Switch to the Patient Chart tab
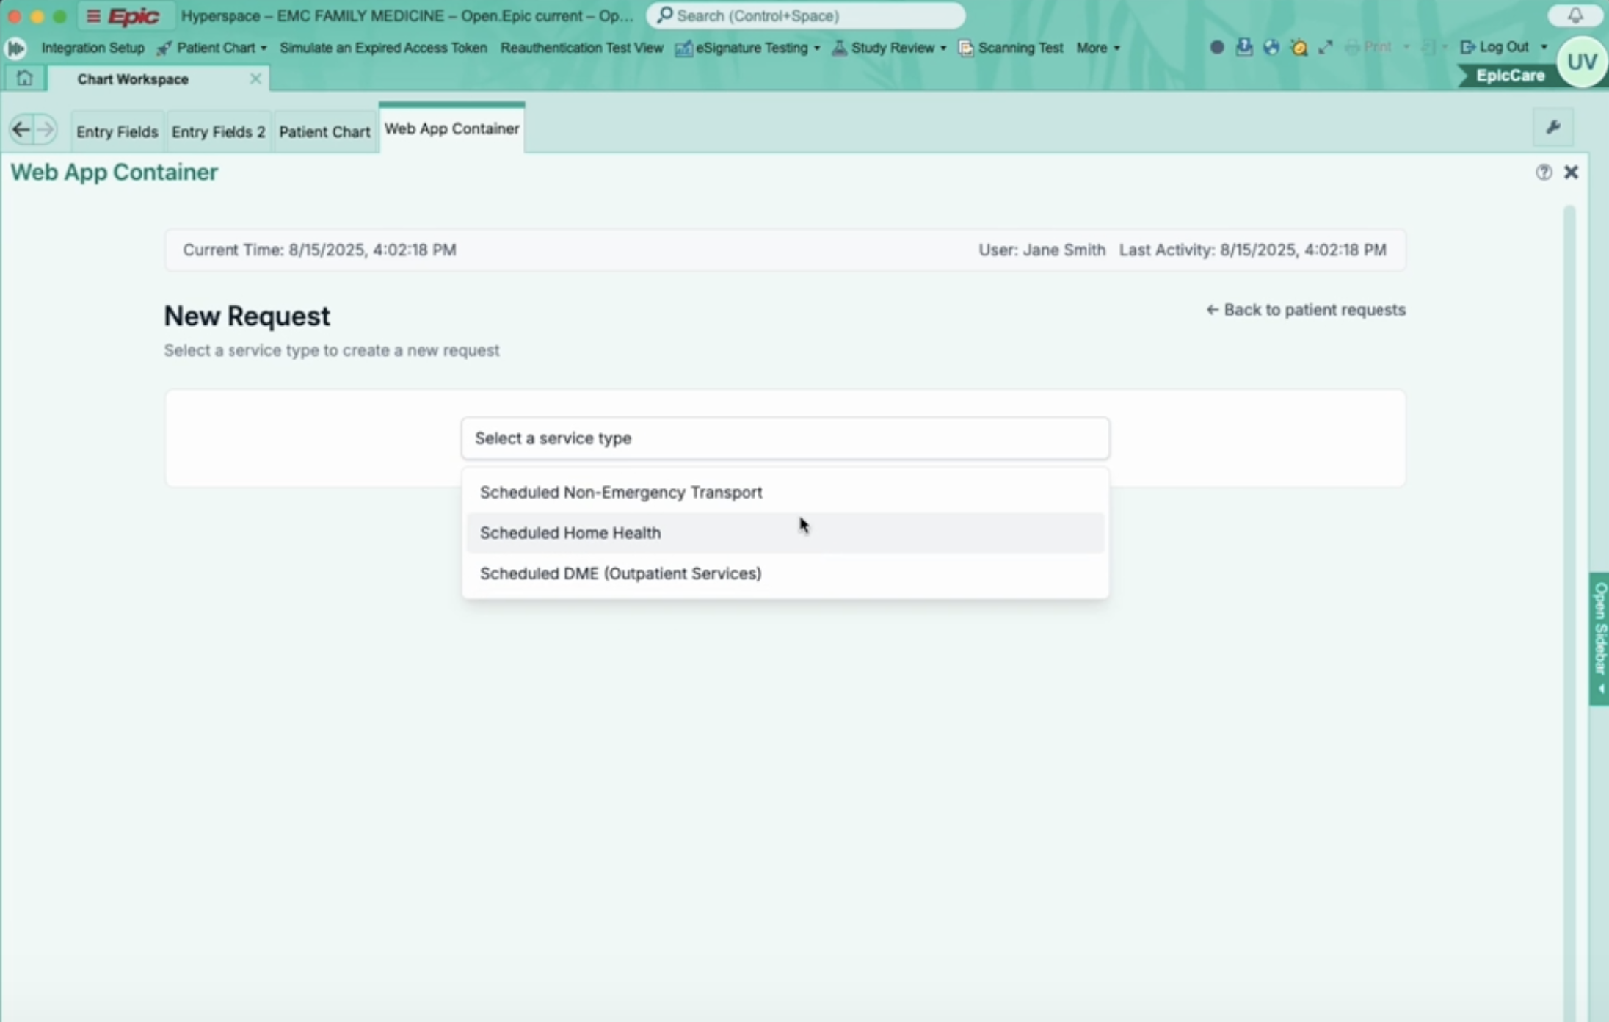This screenshot has height=1022, width=1609. tap(324, 131)
